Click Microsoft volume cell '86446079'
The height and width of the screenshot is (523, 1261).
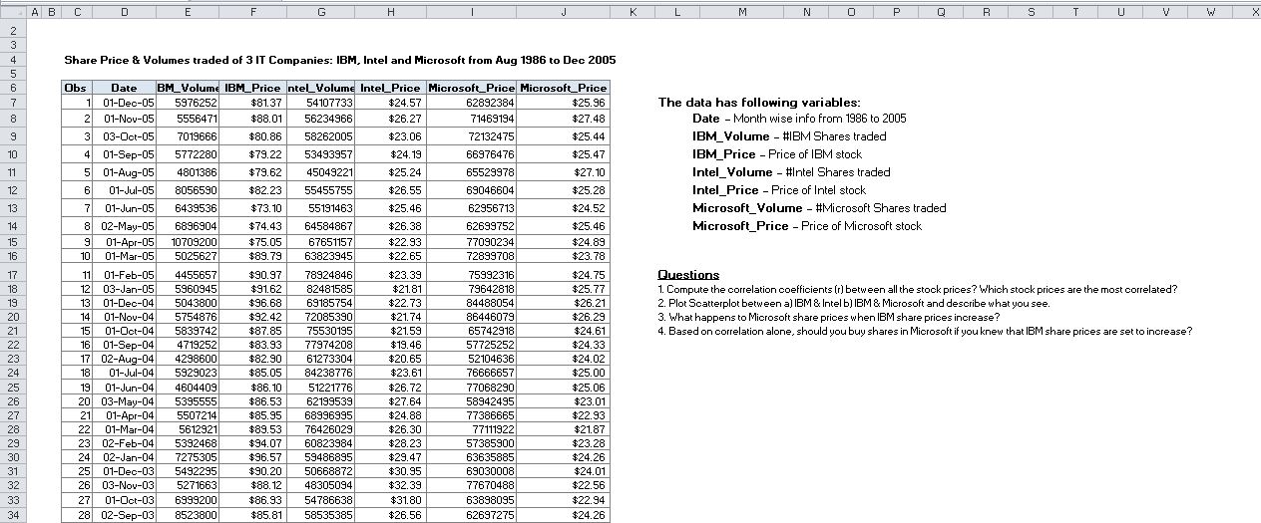coord(471,317)
